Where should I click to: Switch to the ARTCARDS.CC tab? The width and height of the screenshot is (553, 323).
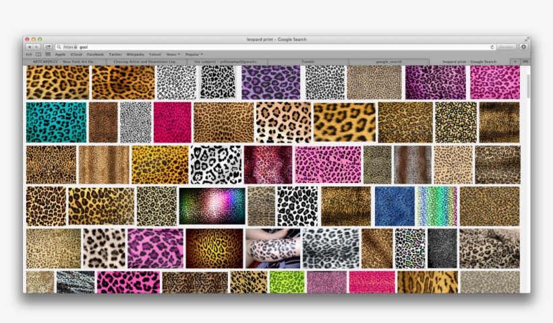pyautogui.click(x=65, y=62)
